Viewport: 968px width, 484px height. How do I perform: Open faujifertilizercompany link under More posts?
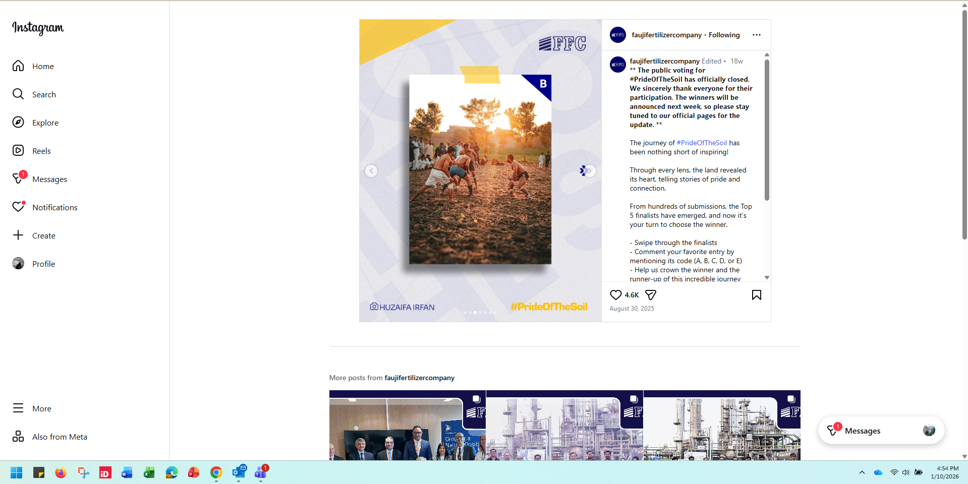[419, 378]
